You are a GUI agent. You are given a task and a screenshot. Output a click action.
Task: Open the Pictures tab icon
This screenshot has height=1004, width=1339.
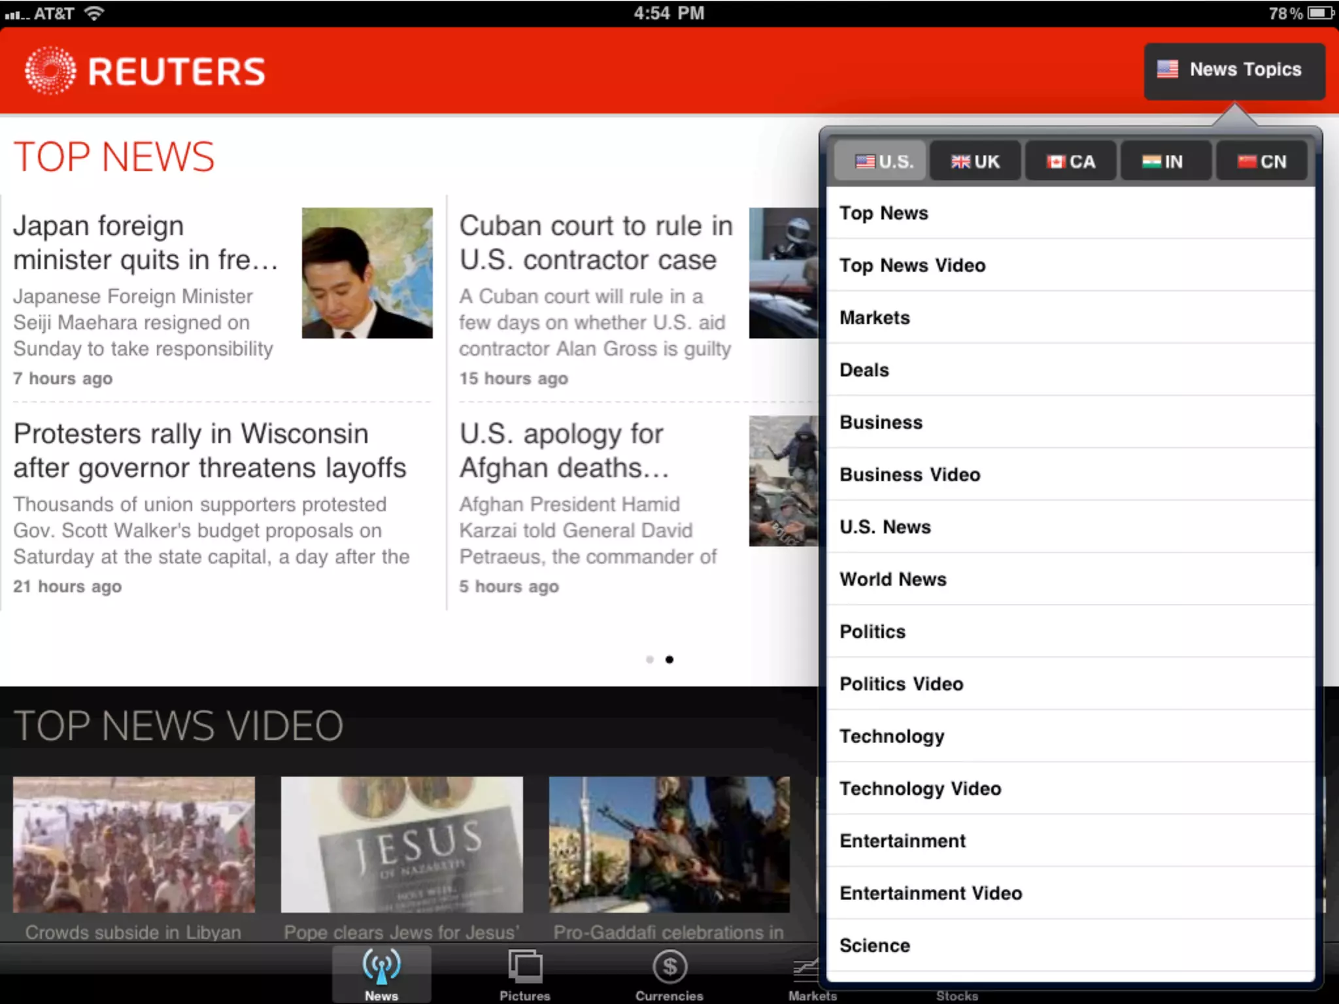point(525,966)
